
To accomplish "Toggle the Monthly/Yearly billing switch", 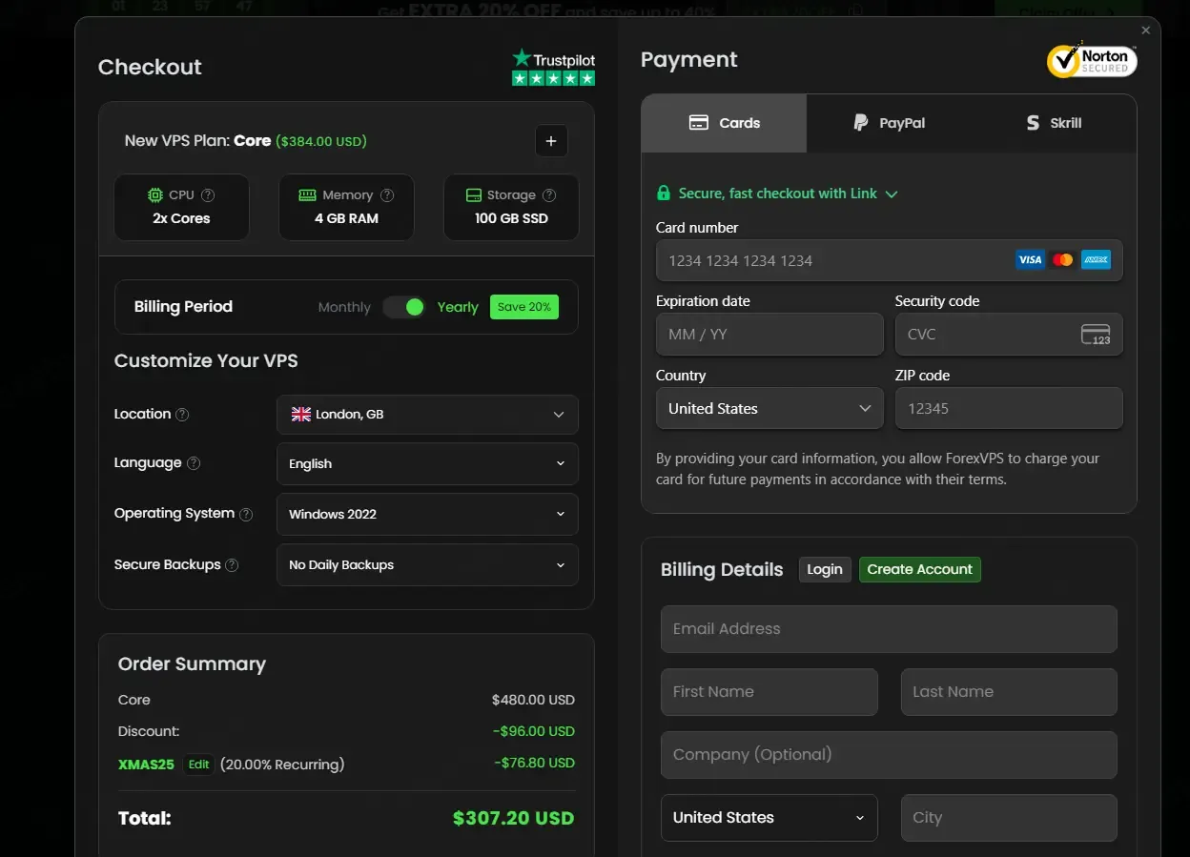I will pos(404,307).
